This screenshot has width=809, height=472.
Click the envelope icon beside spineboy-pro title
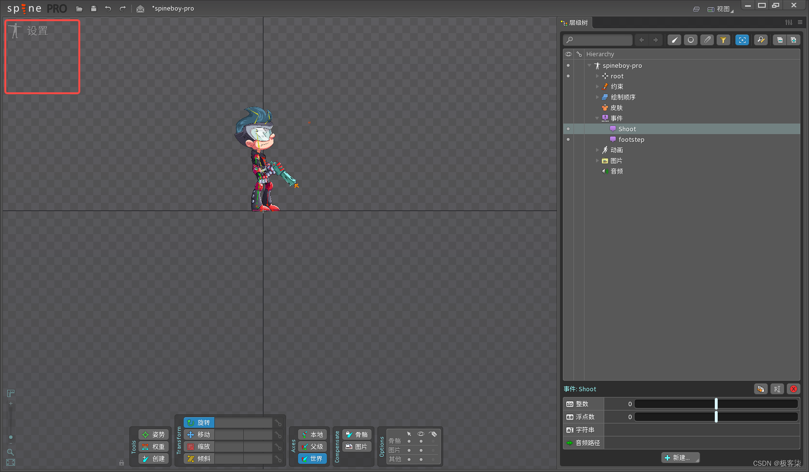click(140, 9)
